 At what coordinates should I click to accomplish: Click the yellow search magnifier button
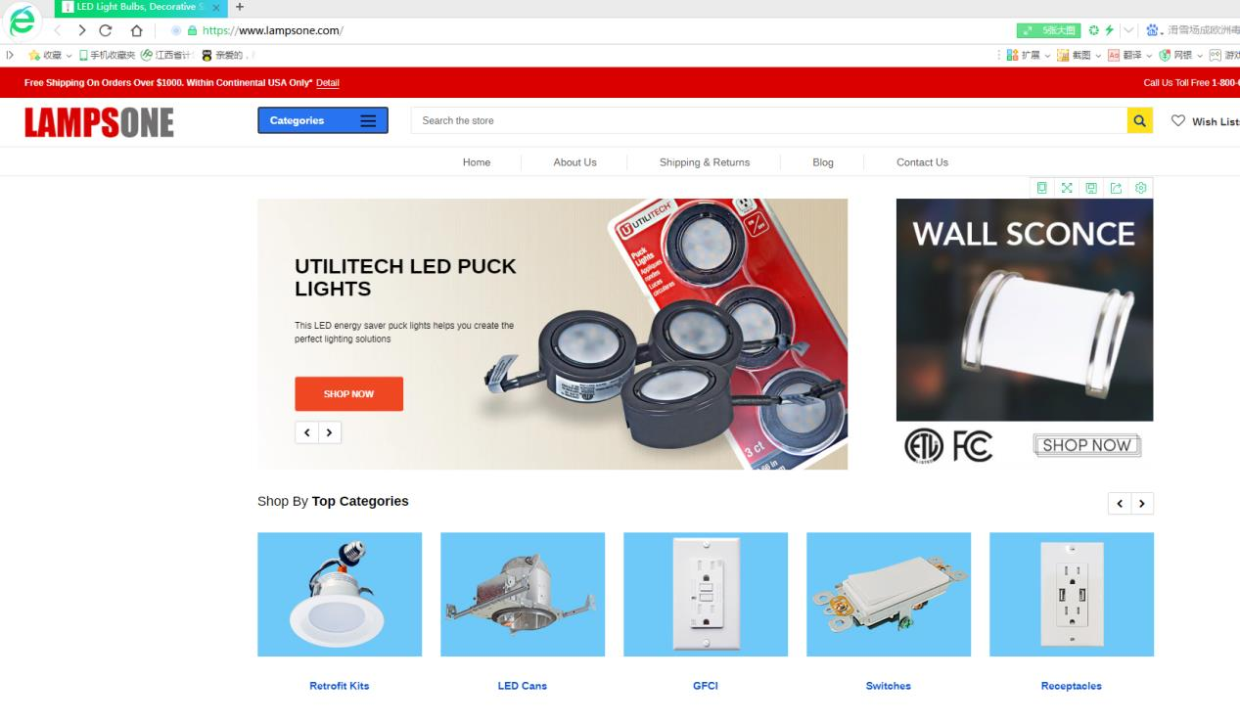click(x=1139, y=120)
